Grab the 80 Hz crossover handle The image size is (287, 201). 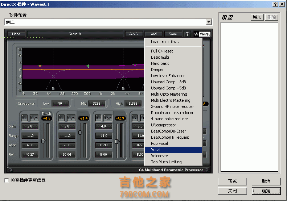point(53,89)
